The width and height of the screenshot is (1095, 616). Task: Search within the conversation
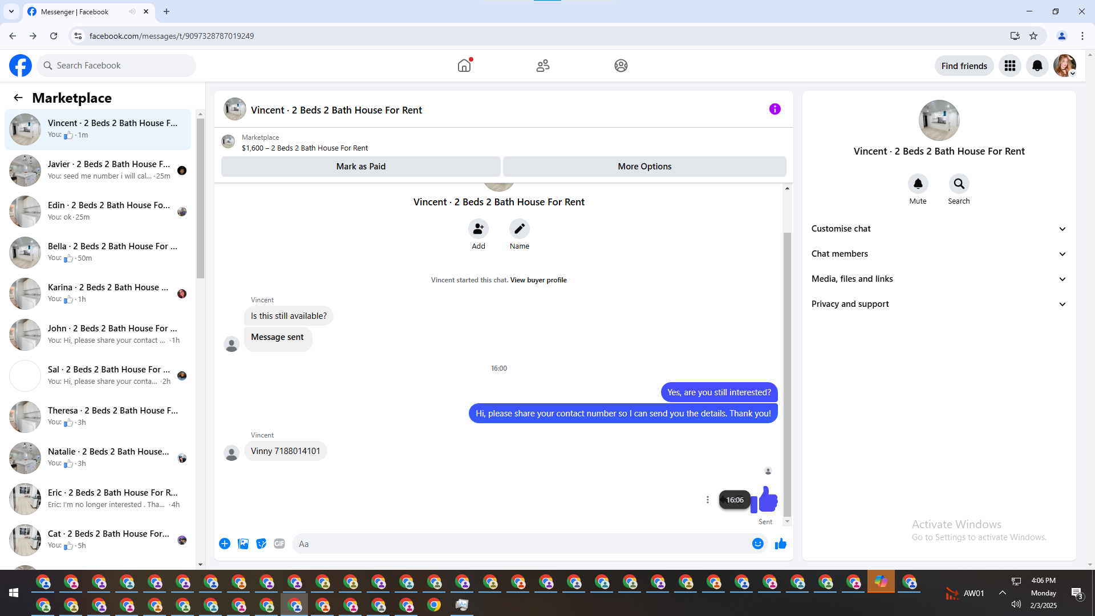959,184
